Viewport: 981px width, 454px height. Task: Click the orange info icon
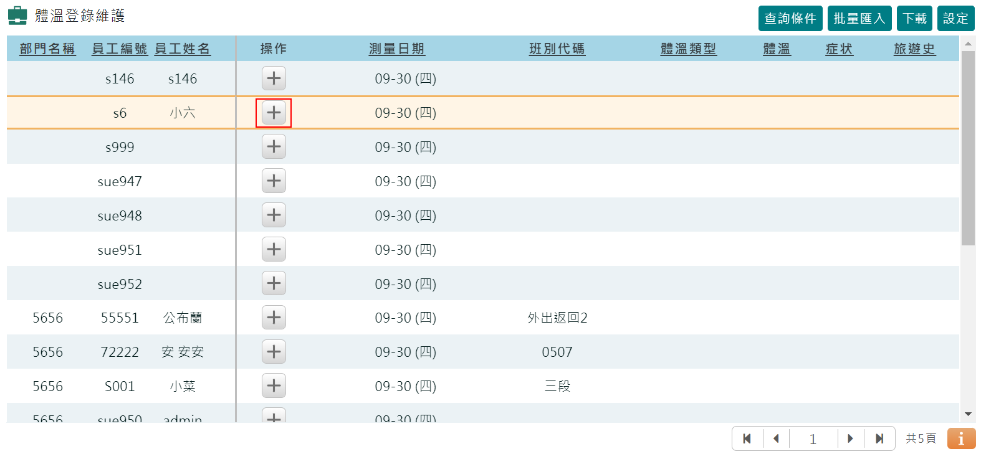(x=960, y=438)
